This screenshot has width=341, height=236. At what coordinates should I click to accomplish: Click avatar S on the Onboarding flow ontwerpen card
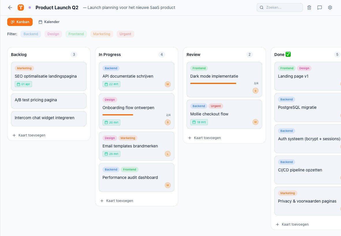tap(167, 122)
